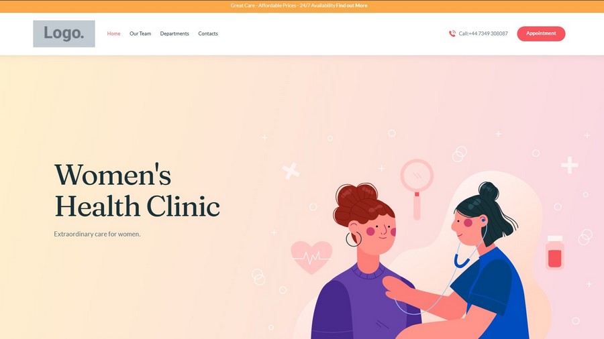Open the Home menu item
Image resolution: width=604 pixels, height=339 pixels.
(x=113, y=33)
